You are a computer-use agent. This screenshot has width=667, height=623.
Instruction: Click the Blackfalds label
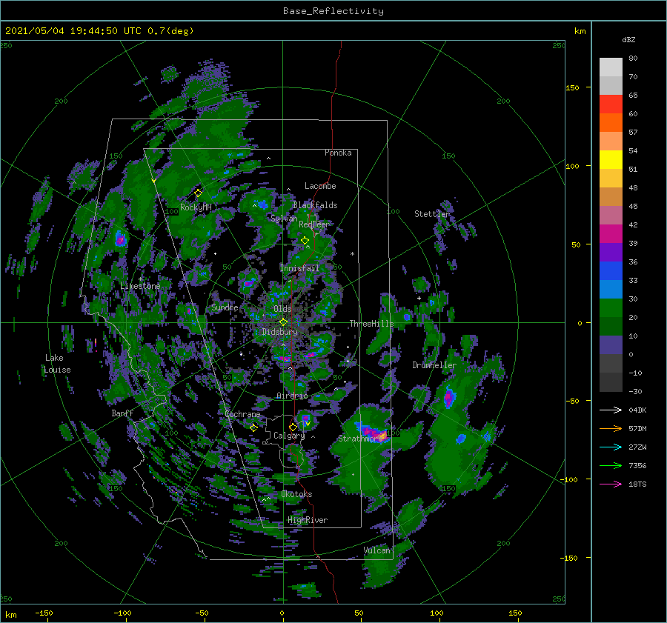click(x=315, y=205)
